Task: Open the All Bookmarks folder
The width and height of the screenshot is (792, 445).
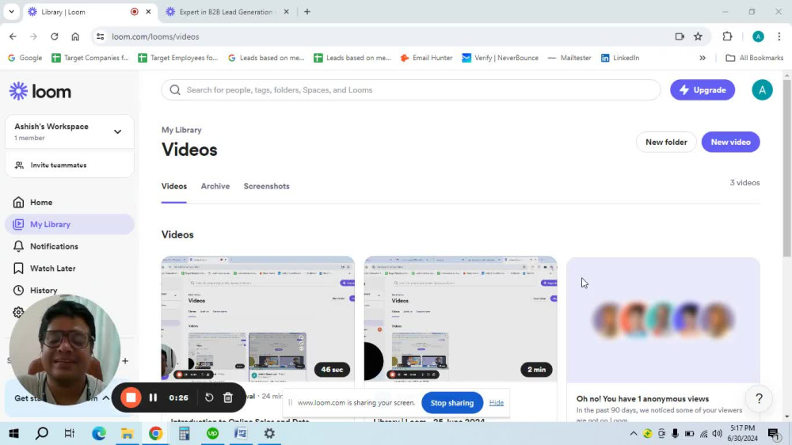Action: [x=755, y=58]
